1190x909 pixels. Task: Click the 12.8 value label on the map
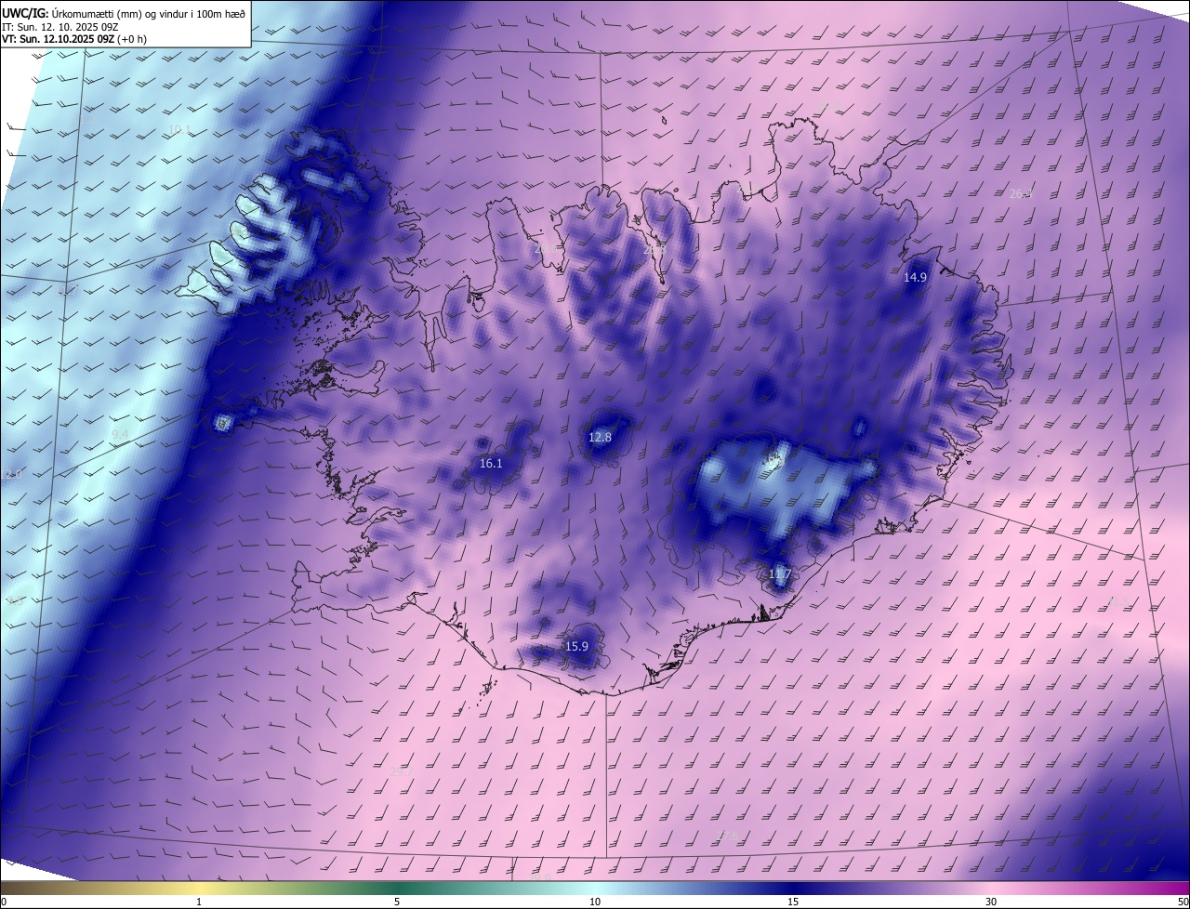pyautogui.click(x=601, y=437)
